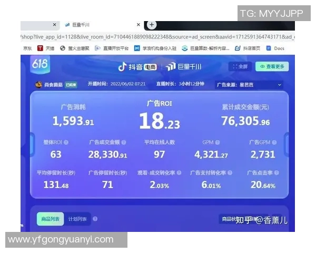Switch to the 商品列表 tab
This screenshot has height=253, width=316.
50,219
